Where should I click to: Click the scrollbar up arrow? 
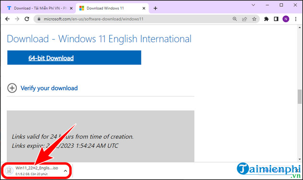[x=300, y=27]
